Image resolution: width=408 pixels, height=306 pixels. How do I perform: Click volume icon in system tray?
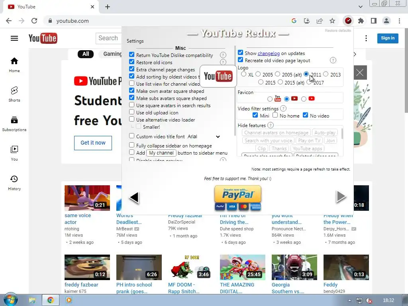[369, 300]
